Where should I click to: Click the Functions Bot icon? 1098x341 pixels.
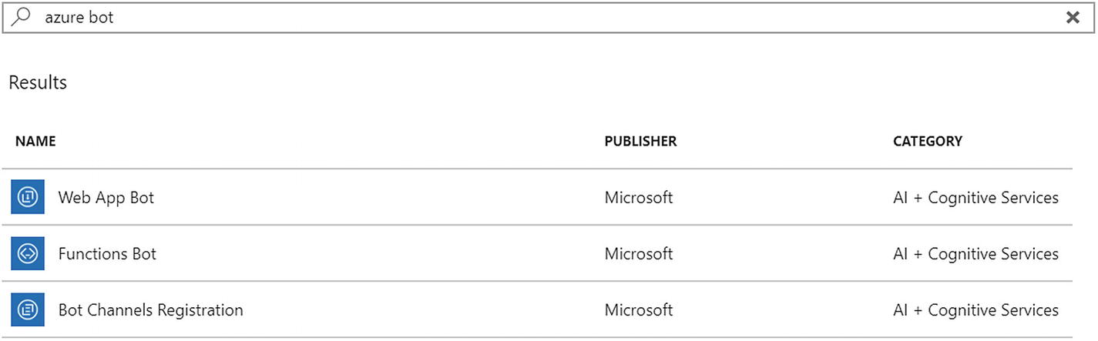click(x=28, y=254)
